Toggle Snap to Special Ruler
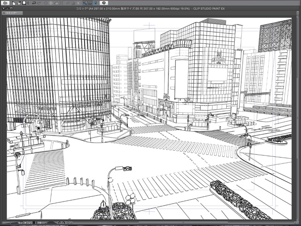301x226 pixels. tap(90, 3)
